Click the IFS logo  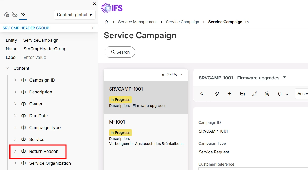pyautogui.click(x=112, y=8)
